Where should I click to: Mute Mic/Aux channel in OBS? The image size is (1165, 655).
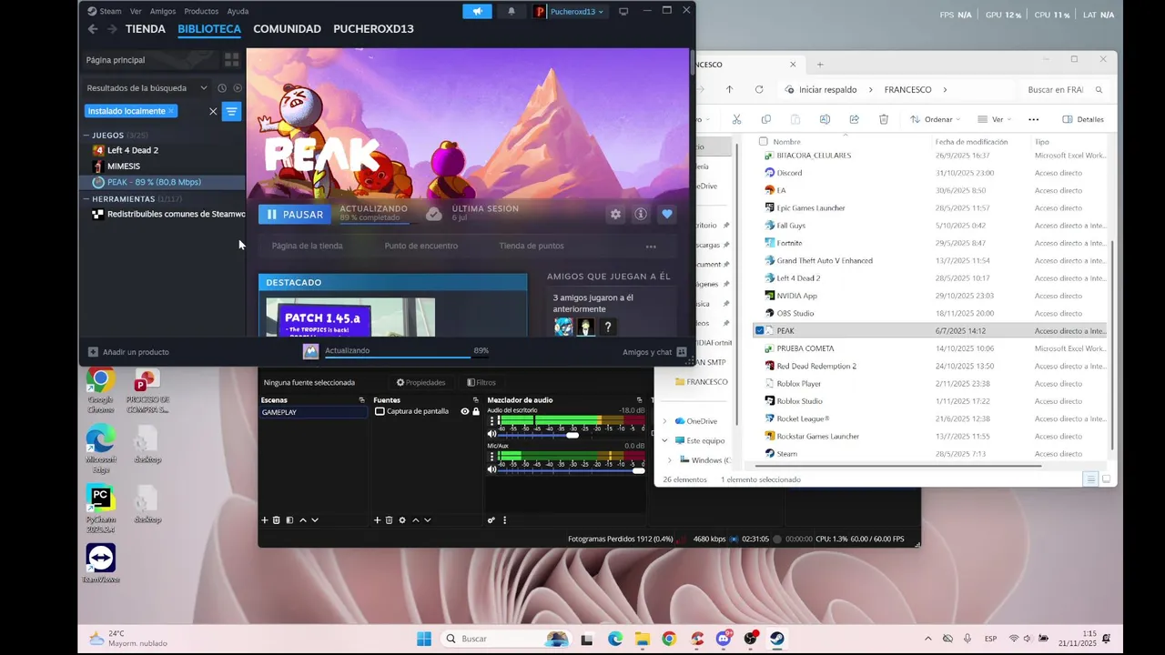pos(492,469)
